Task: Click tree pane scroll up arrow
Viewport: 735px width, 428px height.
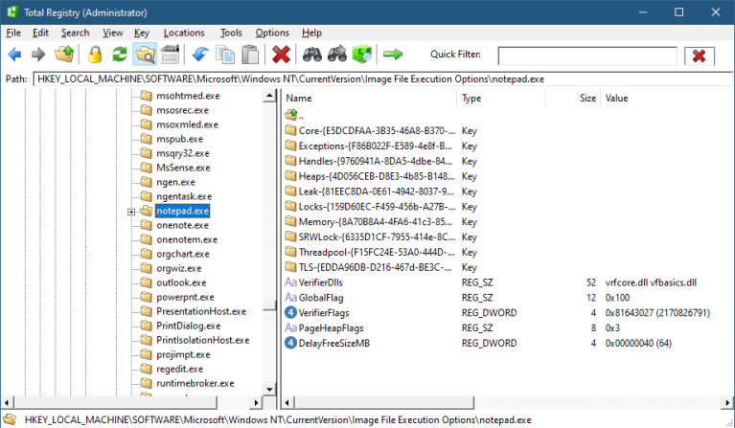Action: click(x=269, y=96)
